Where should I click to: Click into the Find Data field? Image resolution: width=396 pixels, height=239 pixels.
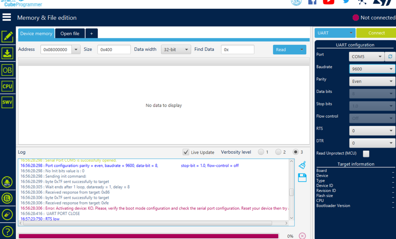pyautogui.click(x=237, y=49)
